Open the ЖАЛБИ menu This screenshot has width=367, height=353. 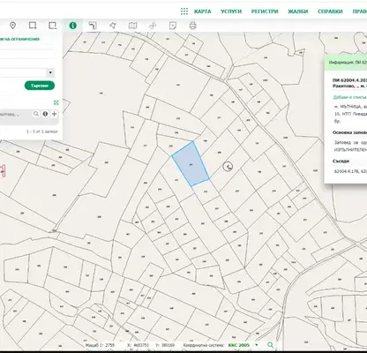pyautogui.click(x=298, y=11)
